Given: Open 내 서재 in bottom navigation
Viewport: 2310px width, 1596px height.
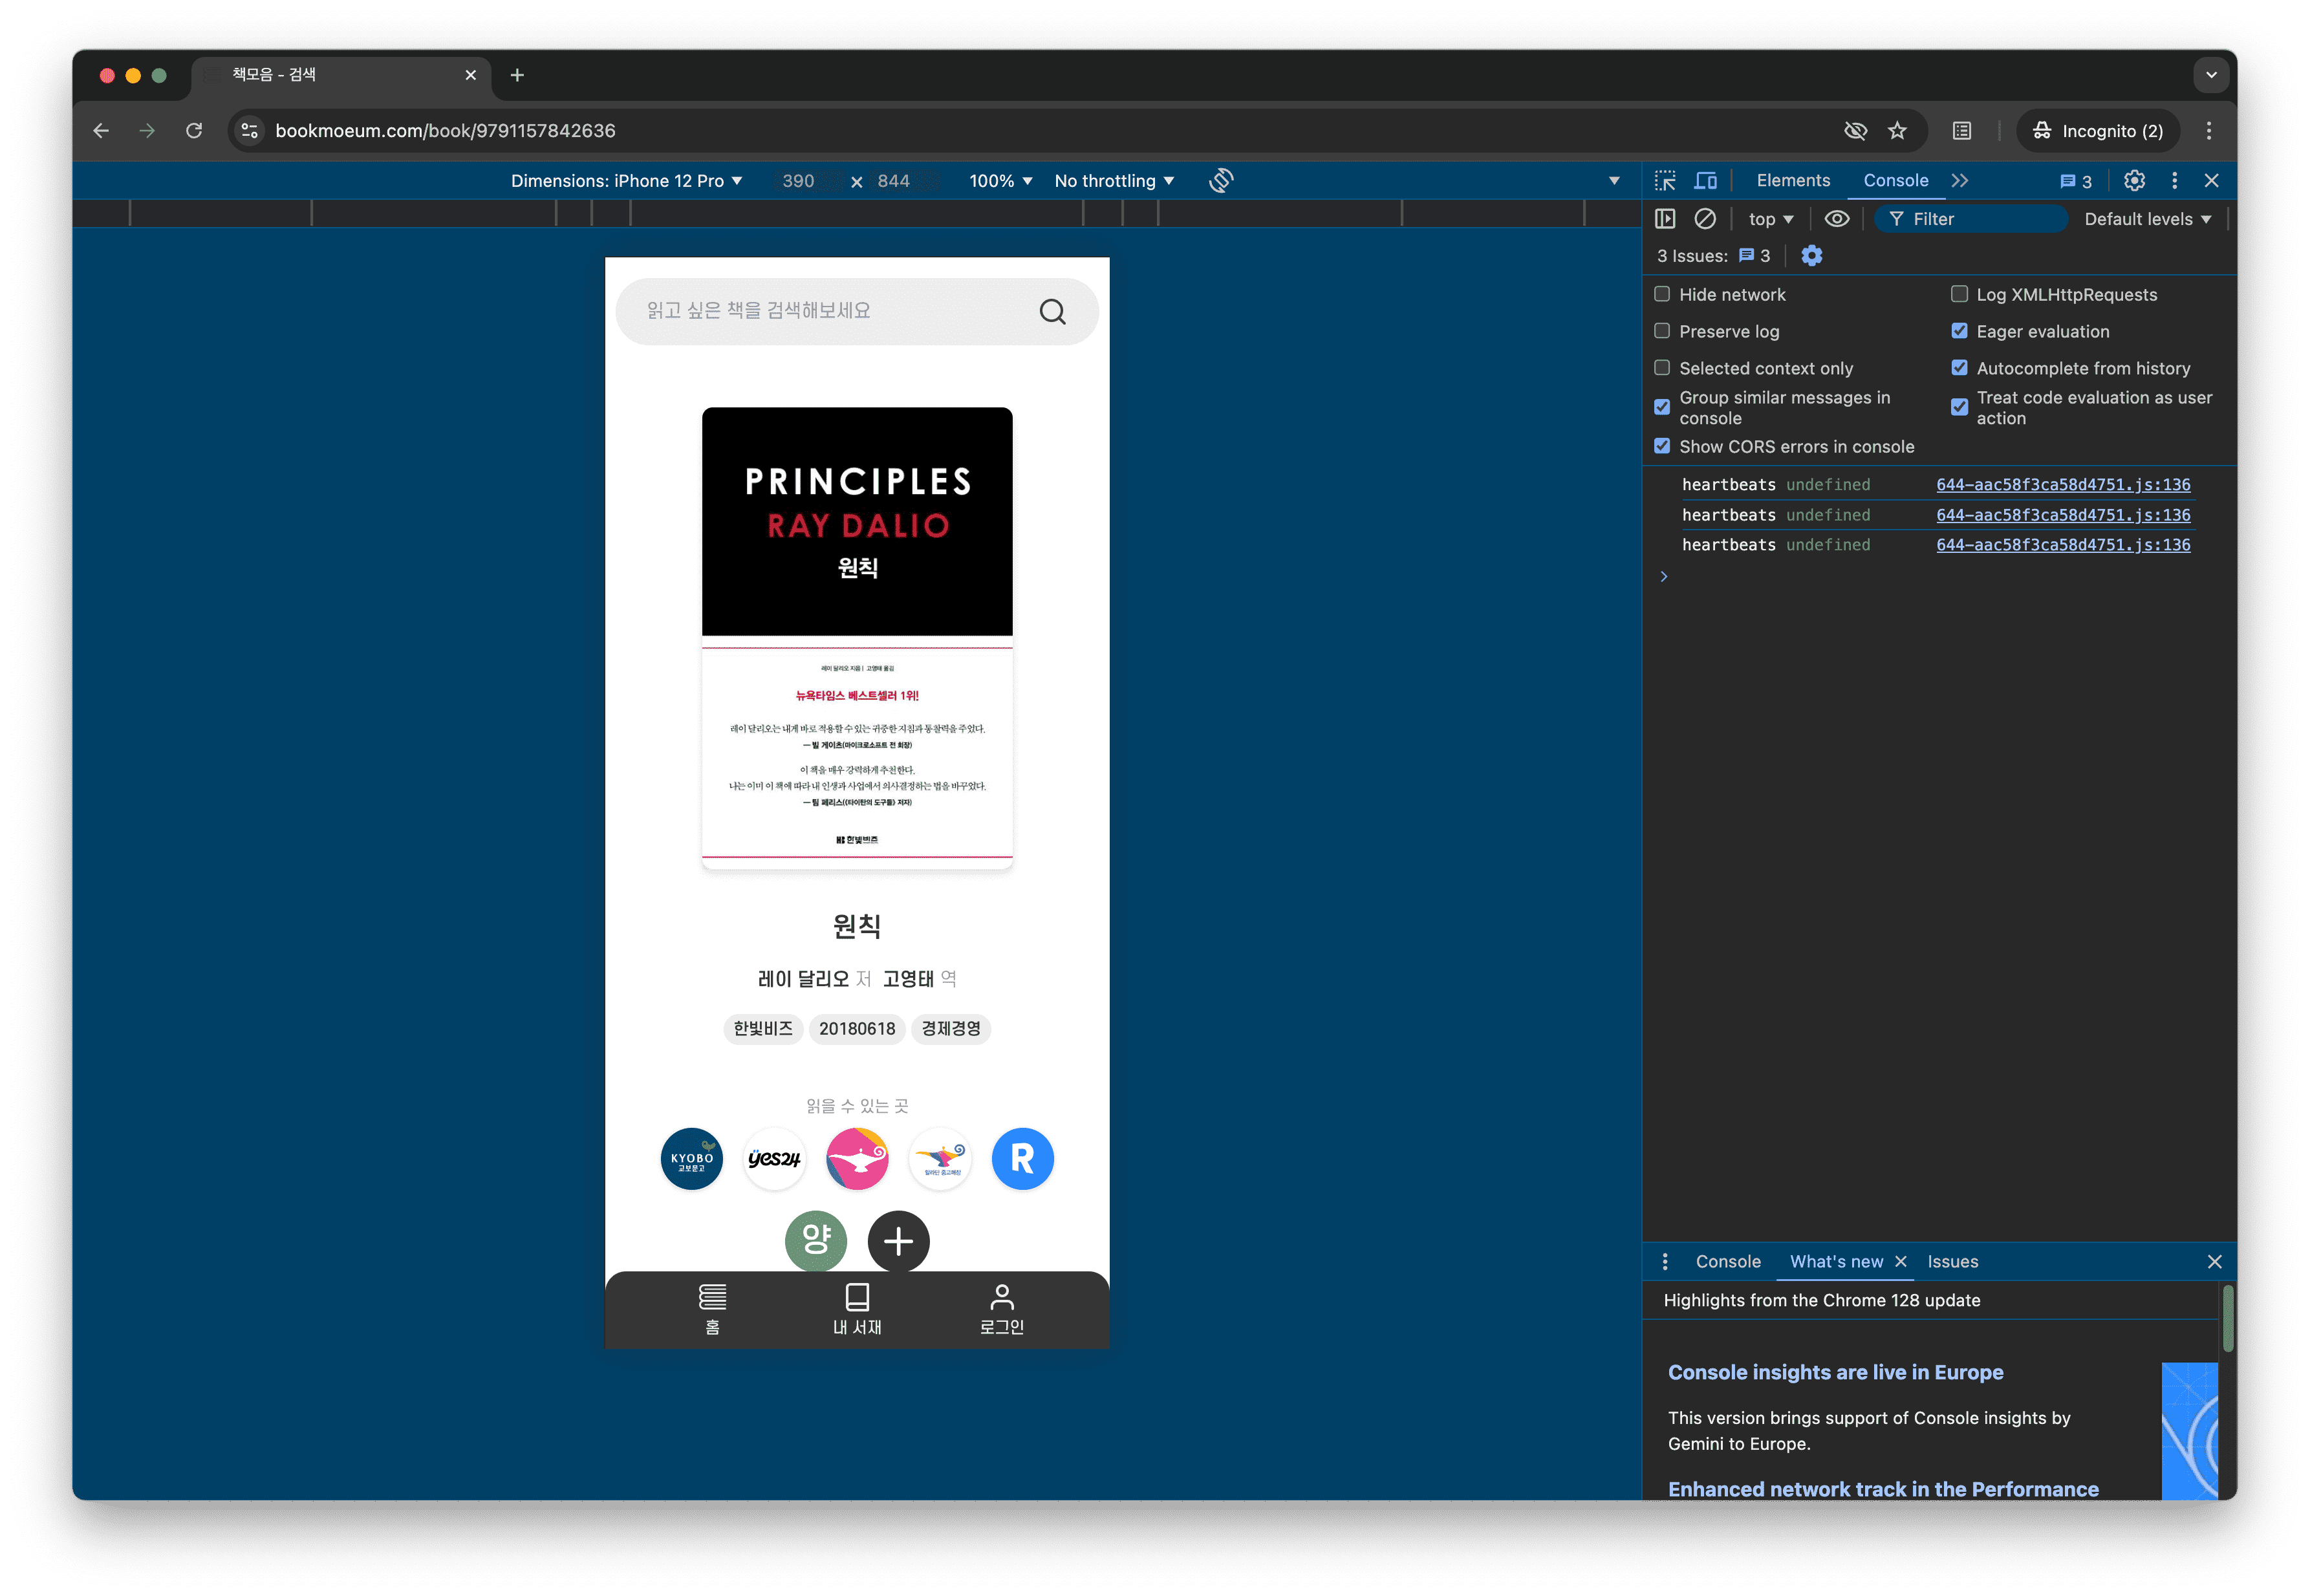Looking at the screenshot, I should (857, 1310).
